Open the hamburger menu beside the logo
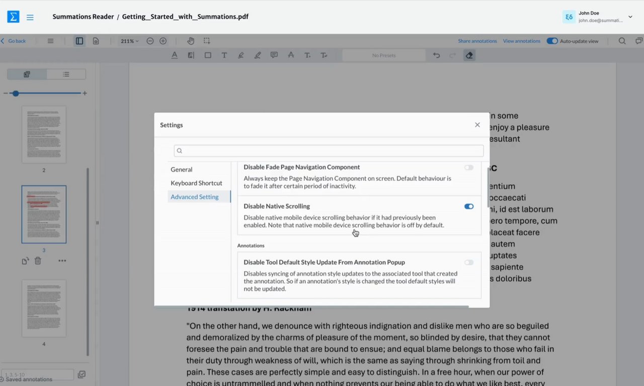This screenshot has height=386, width=644. point(30,17)
